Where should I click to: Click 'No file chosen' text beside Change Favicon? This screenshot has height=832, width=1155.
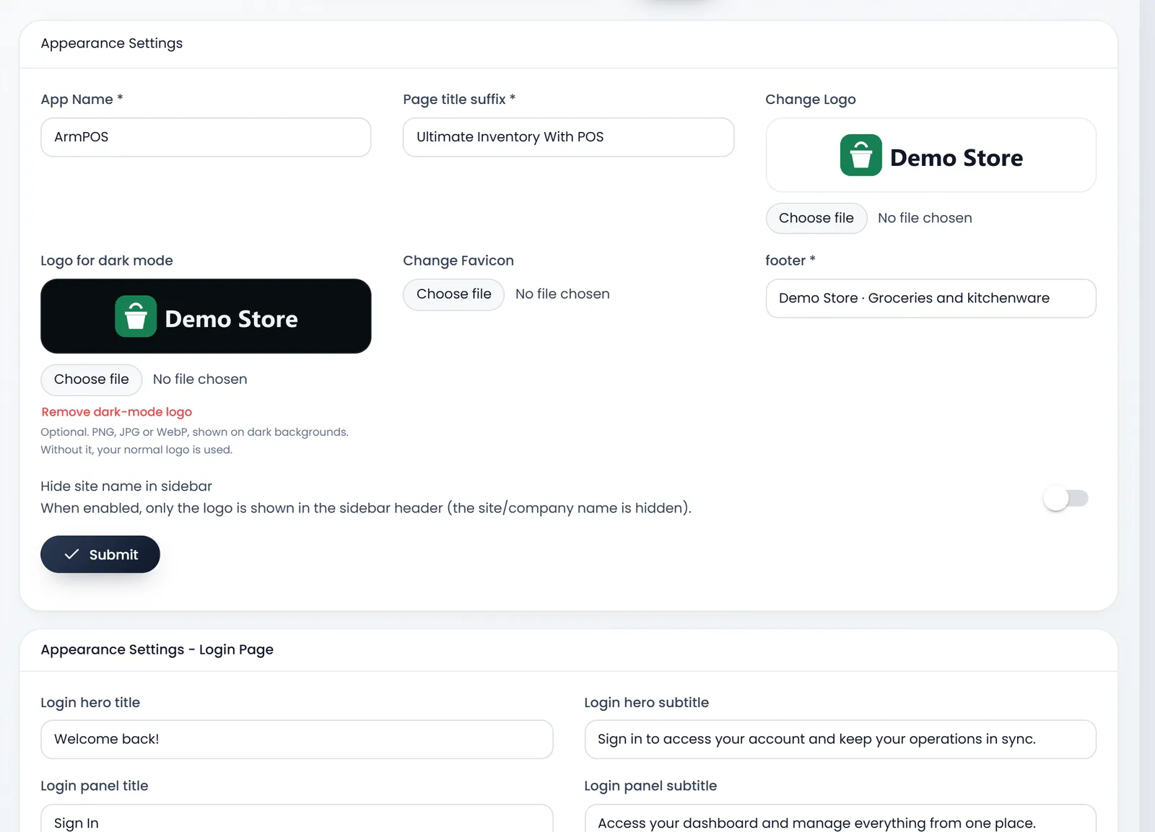pyautogui.click(x=562, y=294)
